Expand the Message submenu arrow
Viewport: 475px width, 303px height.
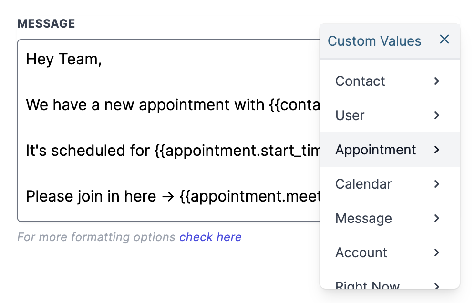point(436,219)
